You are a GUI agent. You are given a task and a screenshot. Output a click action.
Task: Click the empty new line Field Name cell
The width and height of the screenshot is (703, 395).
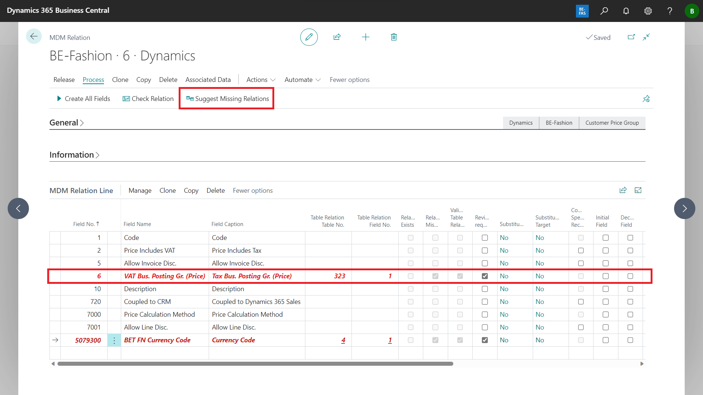(165, 353)
